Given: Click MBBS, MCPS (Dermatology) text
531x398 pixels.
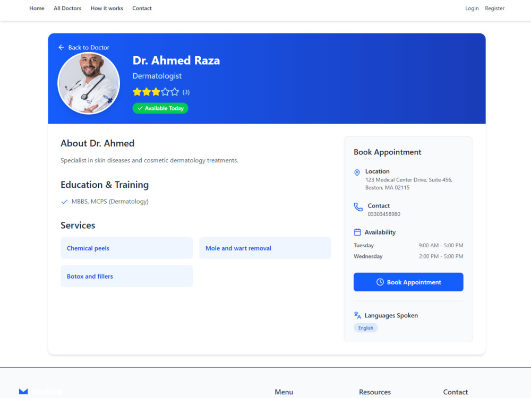Looking at the screenshot, I should coord(110,202).
